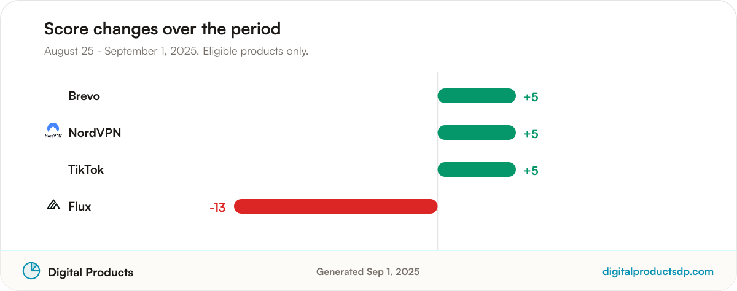Image resolution: width=737 pixels, height=291 pixels.
Task: Click the Flux logo icon
Action: 53,206
